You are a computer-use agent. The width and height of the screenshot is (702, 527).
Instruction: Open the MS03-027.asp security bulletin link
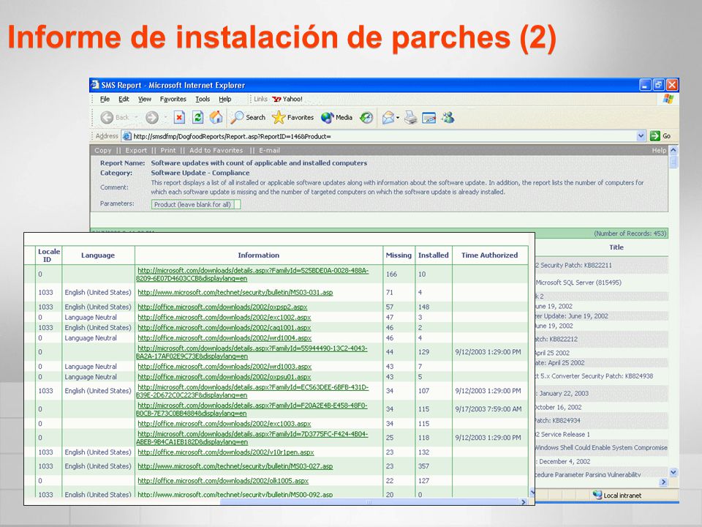[x=235, y=466]
